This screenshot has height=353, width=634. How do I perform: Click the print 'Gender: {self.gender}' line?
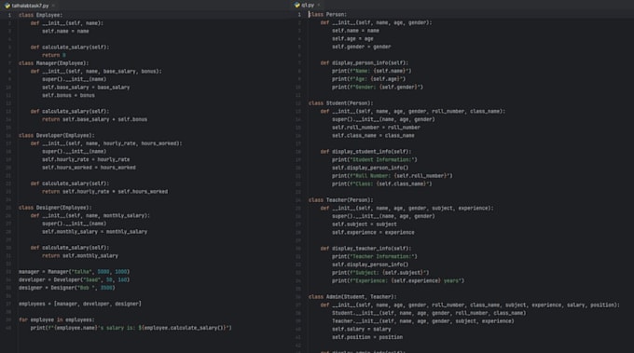[x=378, y=88]
